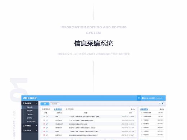Click the gray flag in the second table row
187x140 pixels.
(44, 120)
